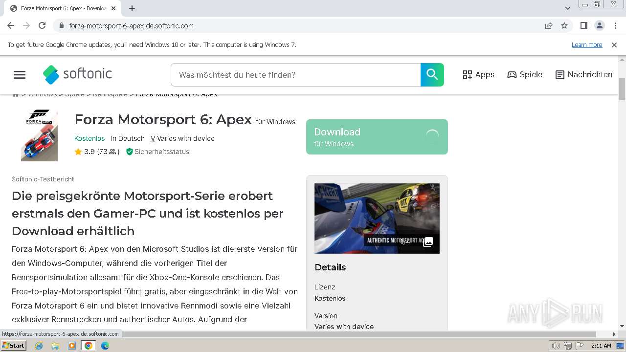Click the Softonic logo

[x=77, y=74]
